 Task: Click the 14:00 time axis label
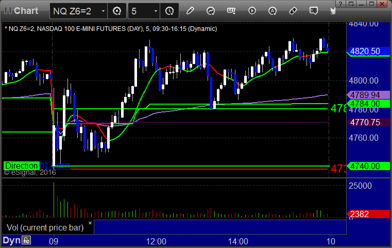tap(238, 241)
